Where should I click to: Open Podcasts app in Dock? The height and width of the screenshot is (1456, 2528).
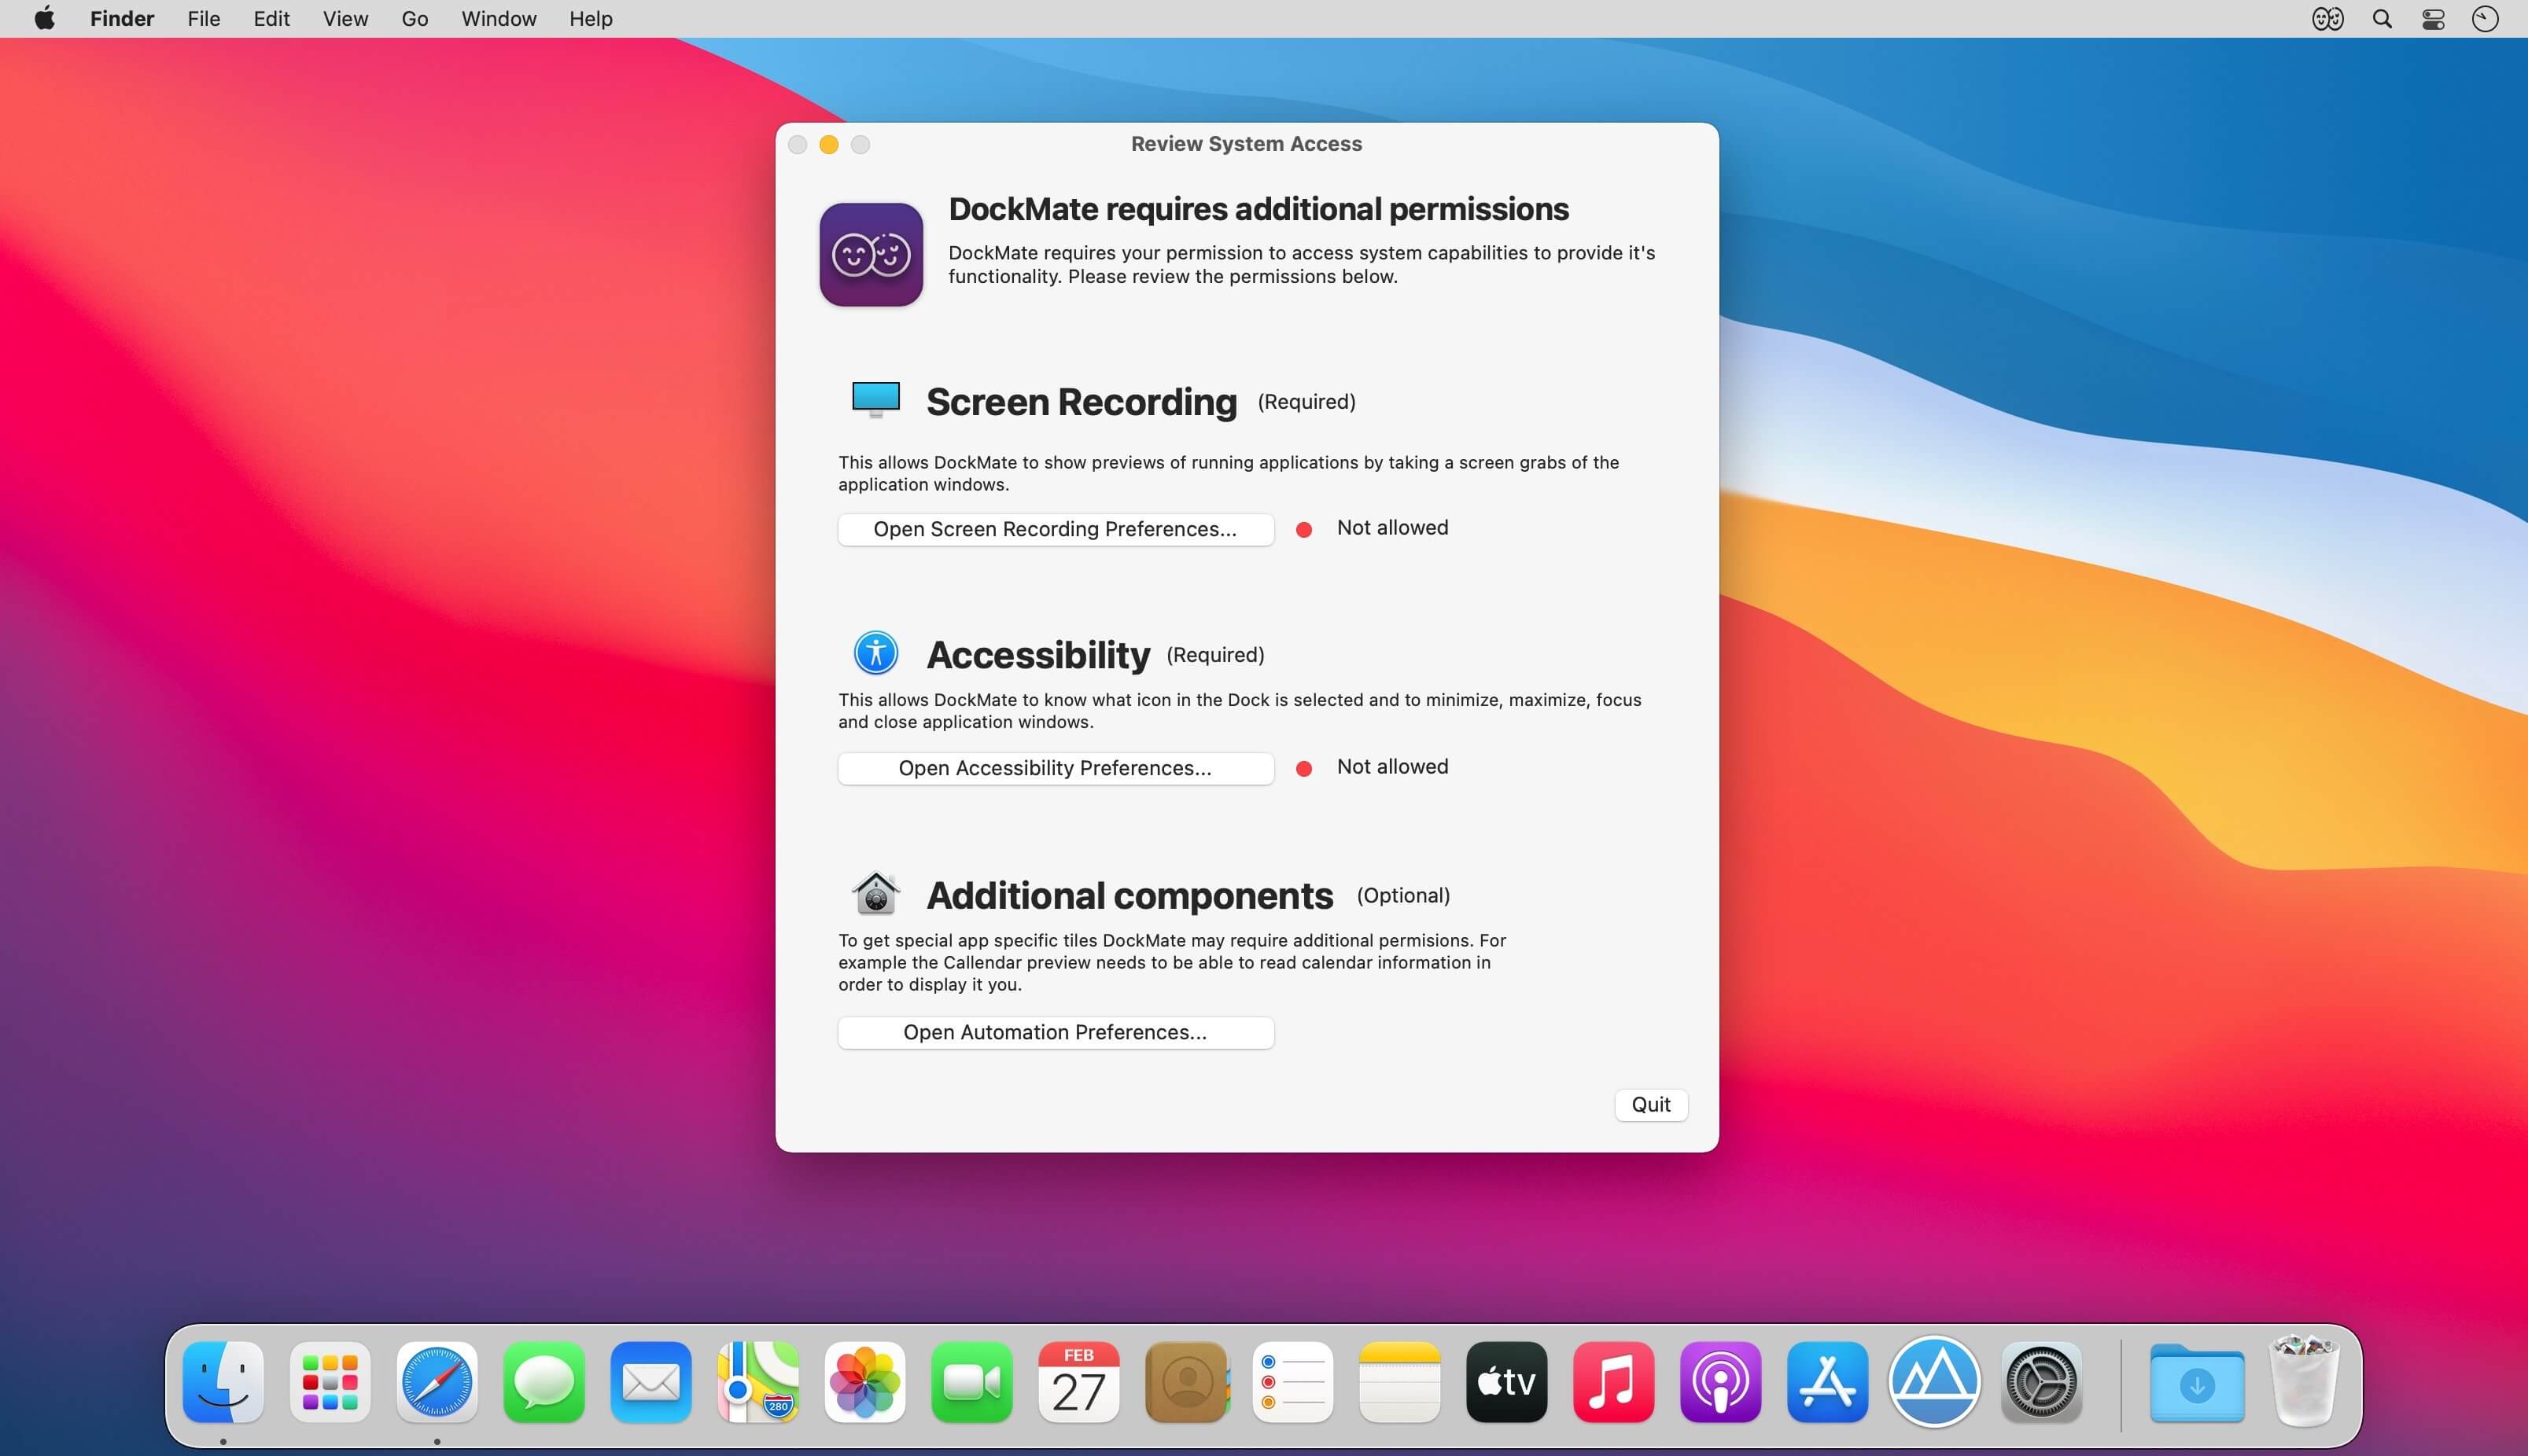coord(1719,1382)
